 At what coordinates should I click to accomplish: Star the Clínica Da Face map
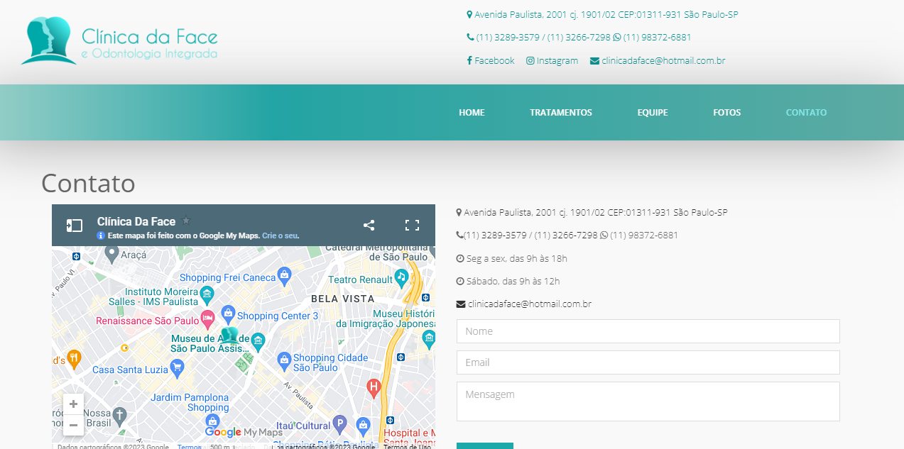[x=187, y=221]
